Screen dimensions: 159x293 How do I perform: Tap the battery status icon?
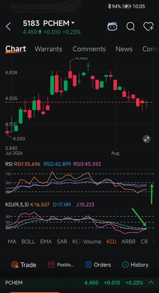127,6
